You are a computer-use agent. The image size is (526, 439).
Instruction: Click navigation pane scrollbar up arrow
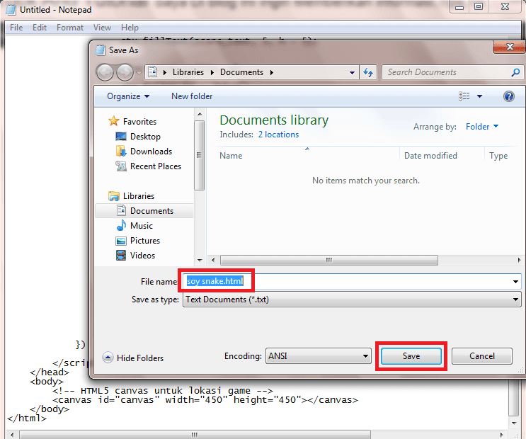pos(200,114)
